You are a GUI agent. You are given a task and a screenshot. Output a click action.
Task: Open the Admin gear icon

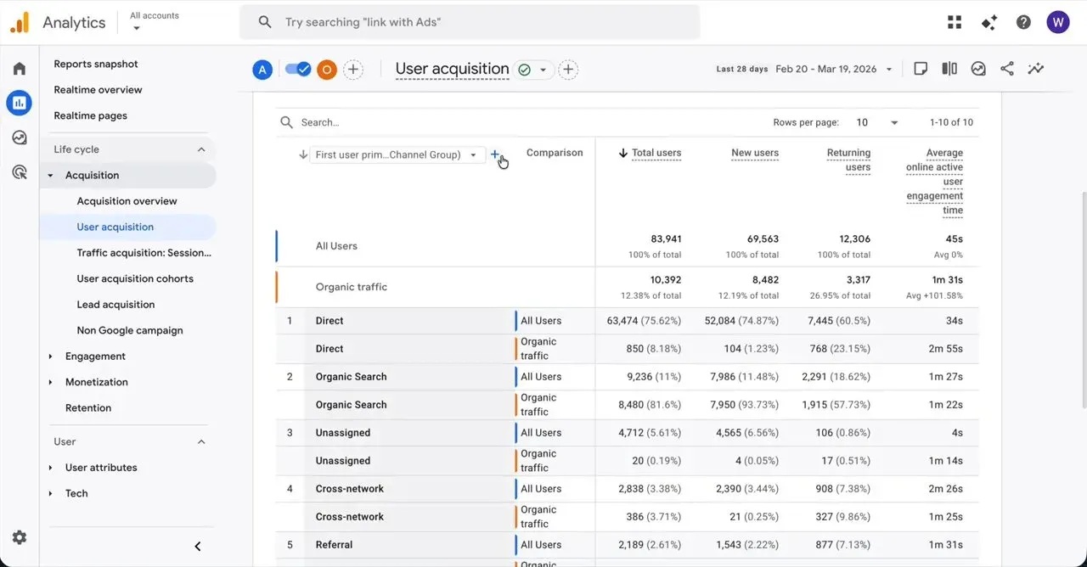tap(20, 537)
